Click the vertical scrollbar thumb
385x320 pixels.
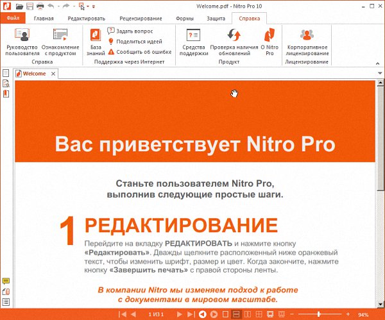click(380, 139)
